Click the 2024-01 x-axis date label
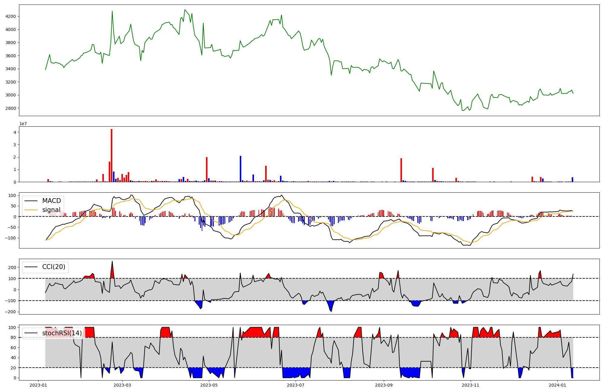604x392 pixels. tap(557, 385)
